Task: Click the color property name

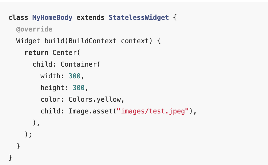Action: (50, 100)
